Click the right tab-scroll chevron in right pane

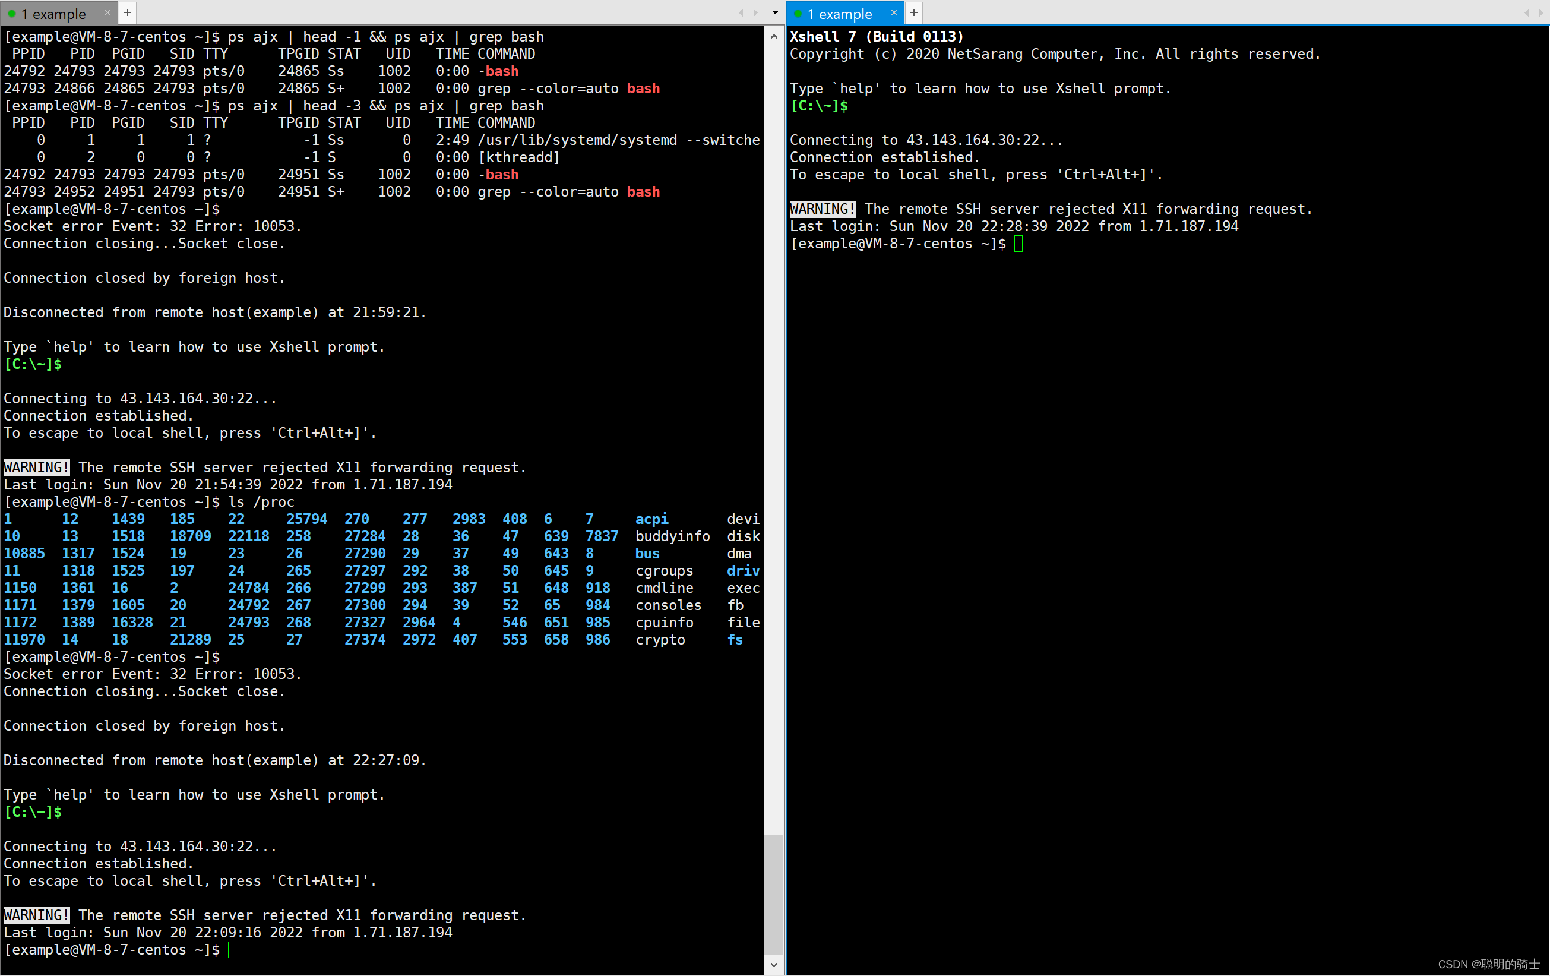click(x=1543, y=12)
